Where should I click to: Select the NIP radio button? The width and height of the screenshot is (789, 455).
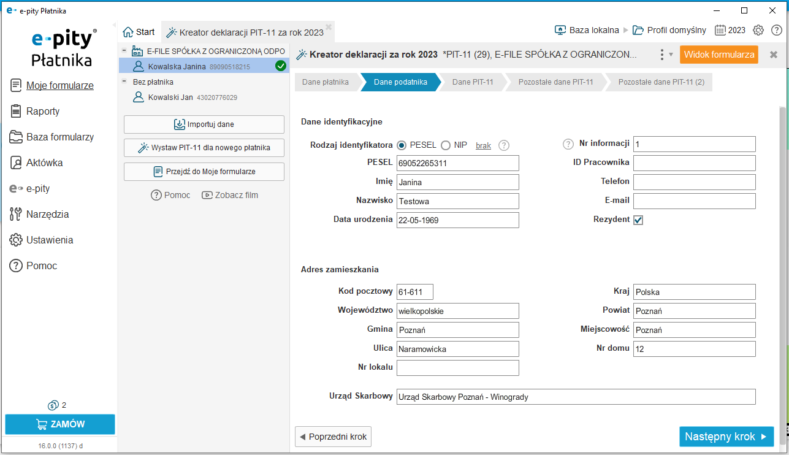446,145
